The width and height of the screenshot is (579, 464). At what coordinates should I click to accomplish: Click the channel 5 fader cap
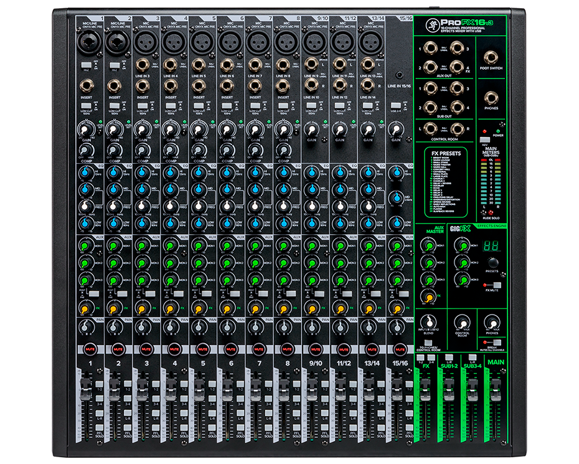199,389
